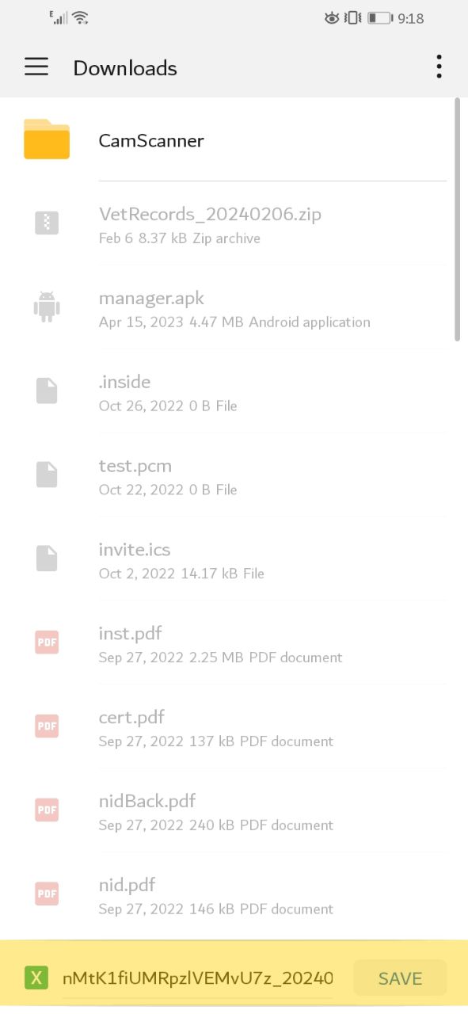The height and width of the screenshot is (1014, 468).
Task: Tap the PDF icon next to nidBack.pdf
Action: coord(47,810)
